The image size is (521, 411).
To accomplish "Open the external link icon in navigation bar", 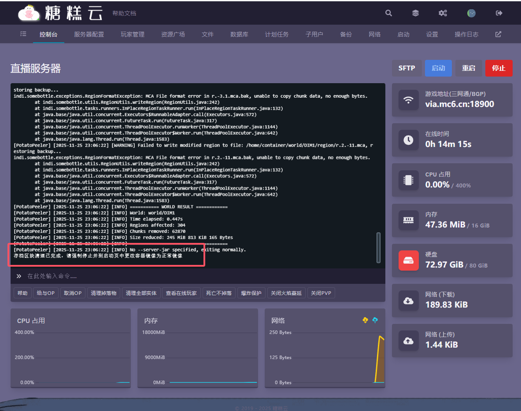I will [498, 34].
